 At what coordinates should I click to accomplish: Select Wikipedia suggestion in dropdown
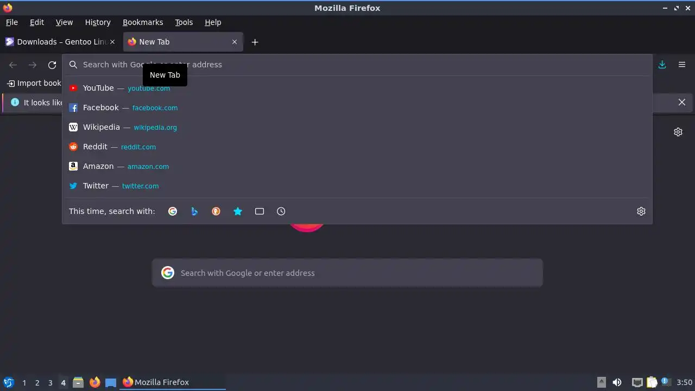point(357,127)
